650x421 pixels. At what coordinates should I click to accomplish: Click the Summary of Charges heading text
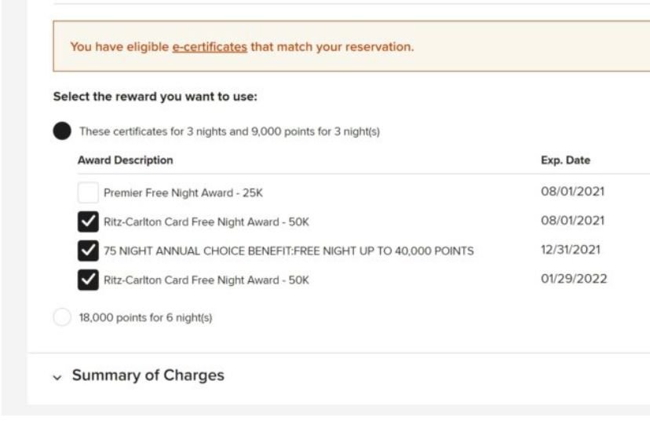(x=148, y=375)
